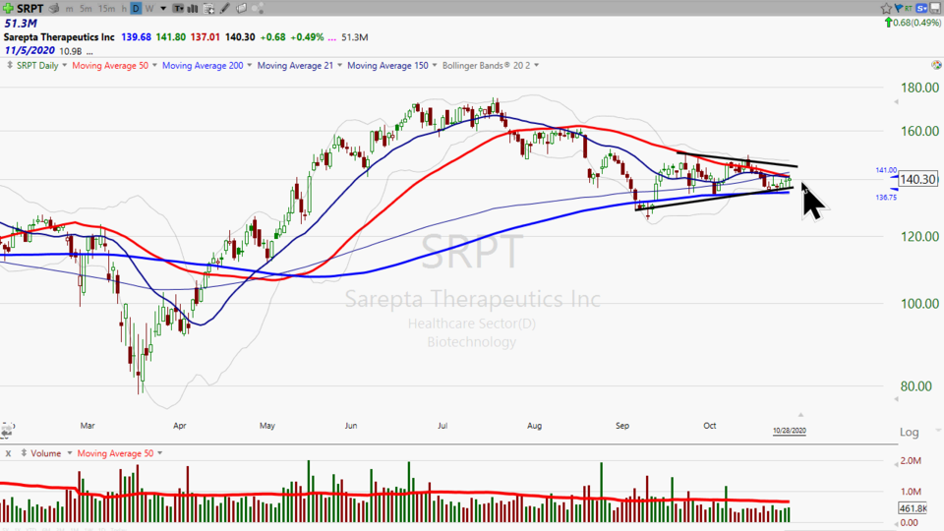
Task: Click the chart template (T) icon
Action: 179,9
